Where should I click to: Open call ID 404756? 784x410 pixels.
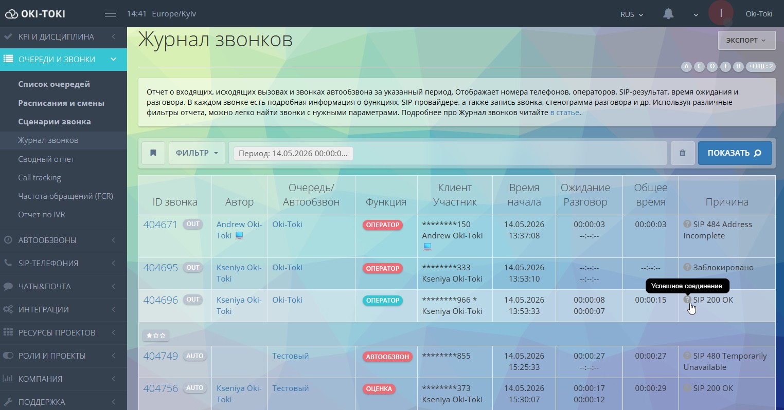[x=161, y=388]
